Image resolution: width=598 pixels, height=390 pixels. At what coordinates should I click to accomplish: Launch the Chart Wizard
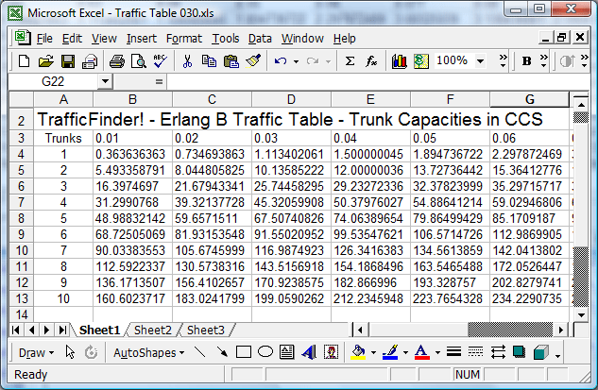coord(399,61)
